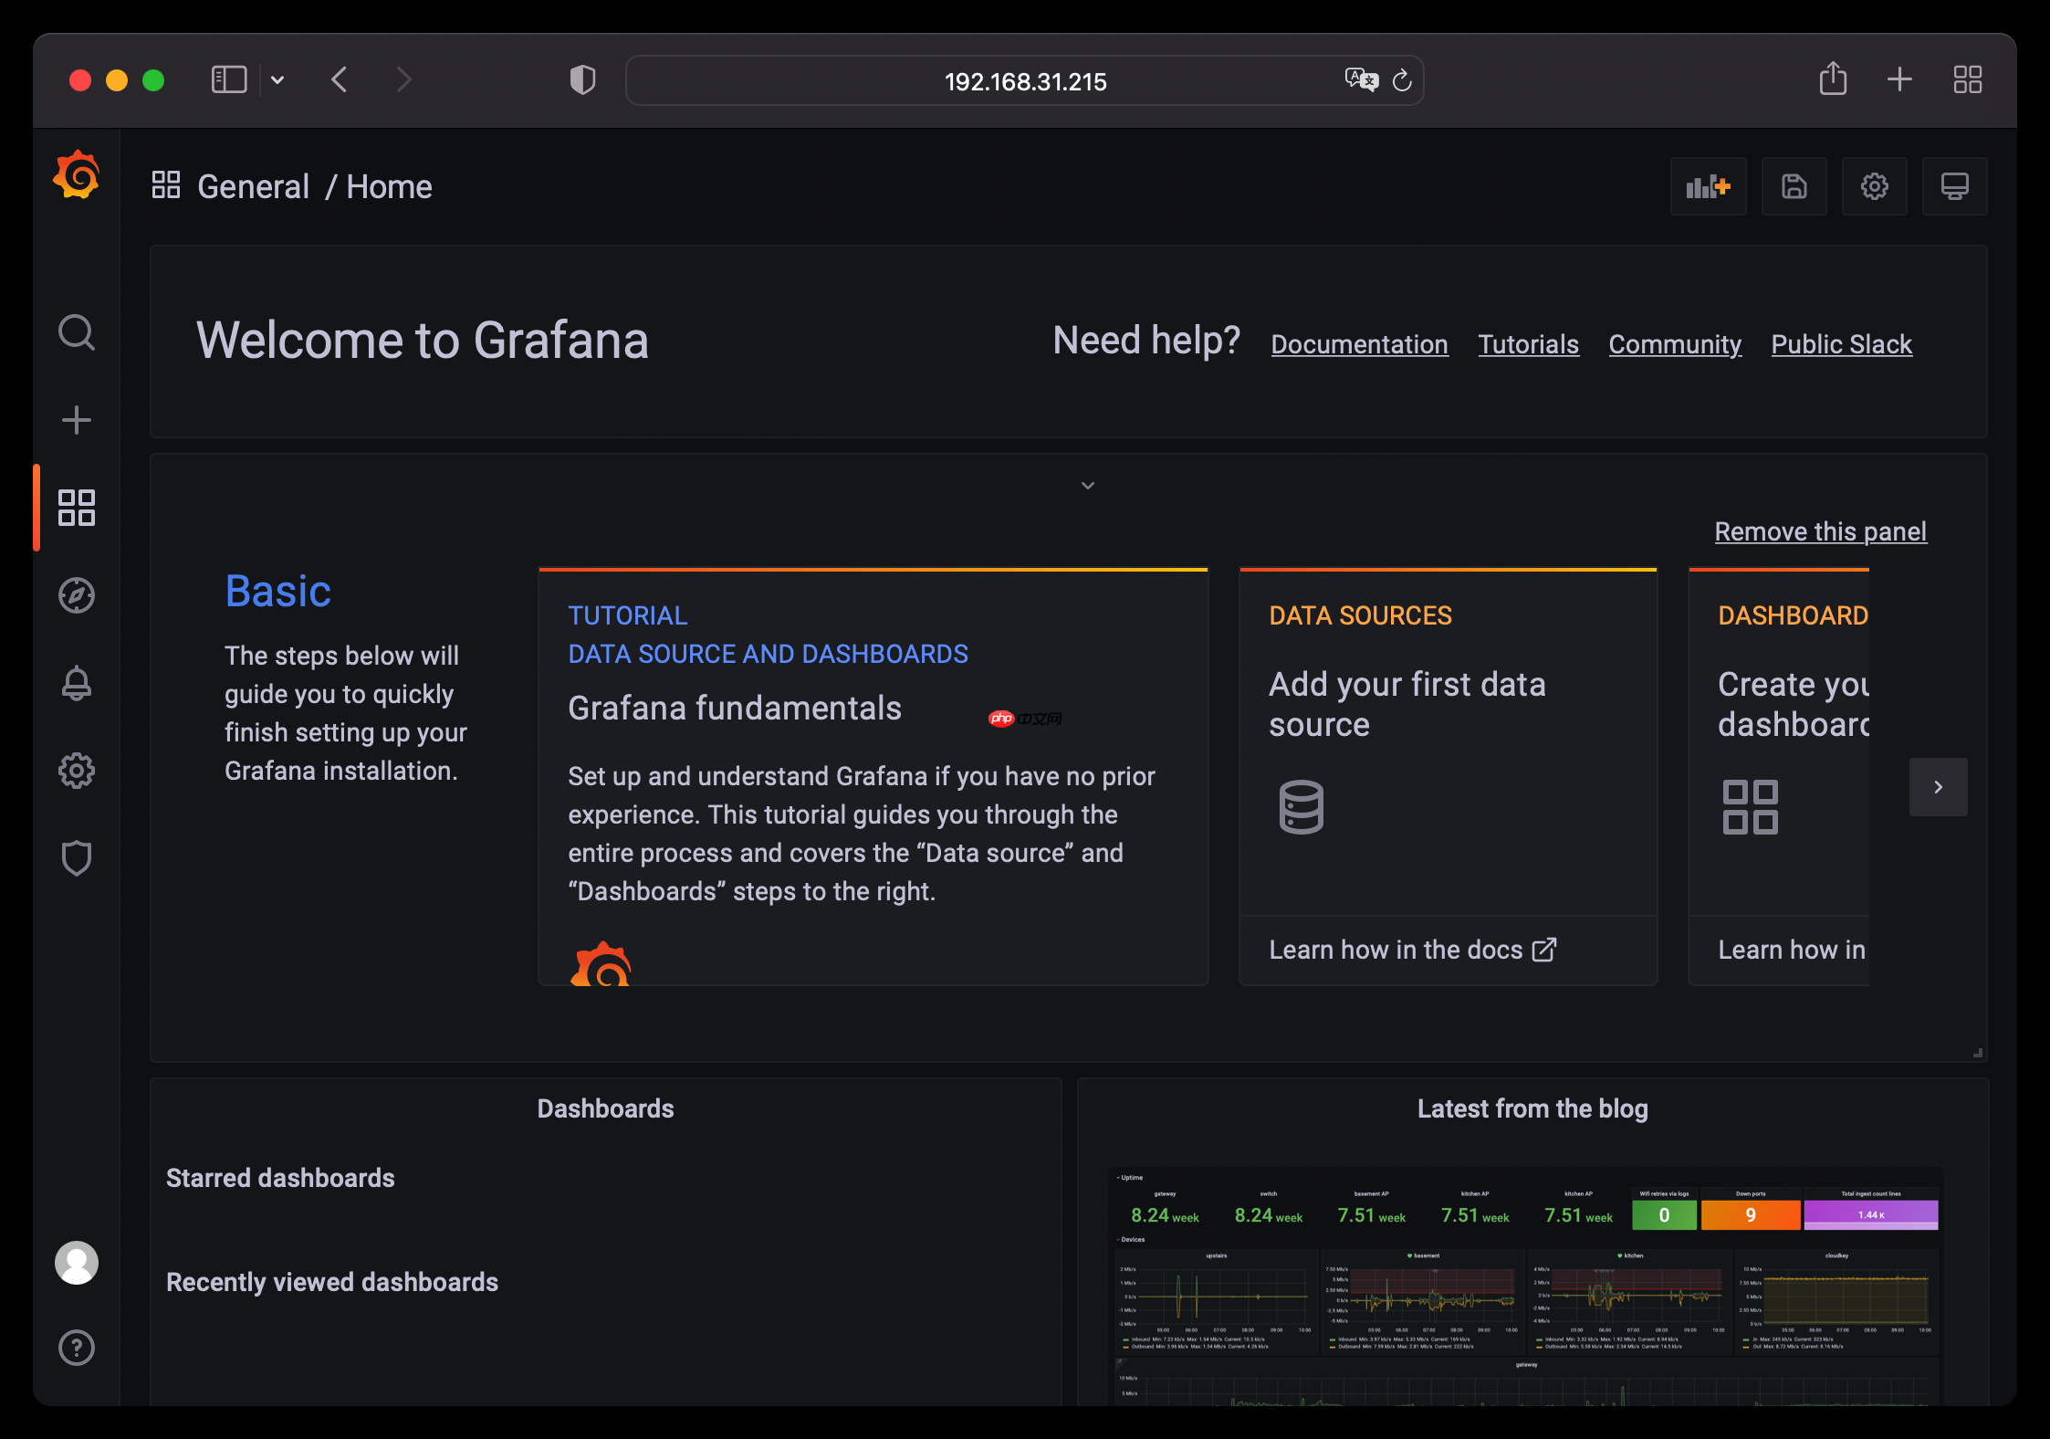This screenshot has height=1439, width=2050.
Task: Open the Community link
Action: click(x=1675, y=344)
